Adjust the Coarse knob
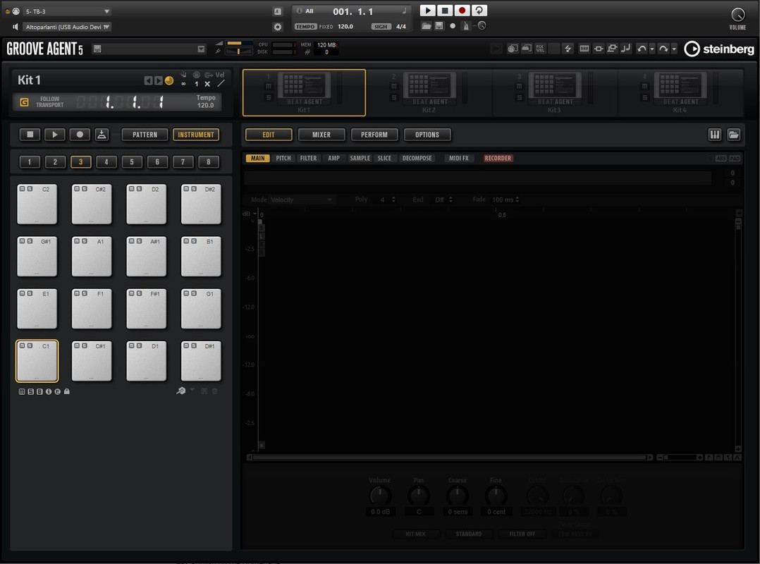Screen dimensions: 760x564 (457, 496)
